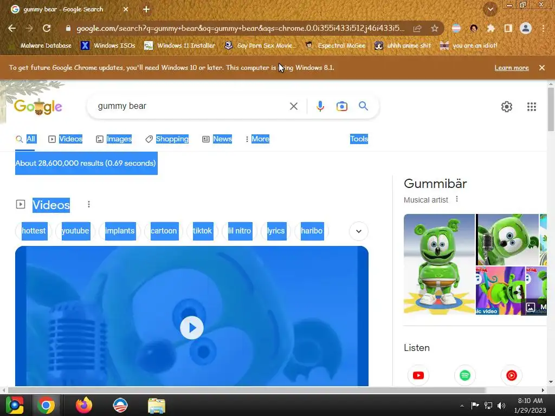The width and height of the screenshot is (555, 416).
Task: Open the Gummibär Musical artist options menu
Action: [x=457, y=199]
